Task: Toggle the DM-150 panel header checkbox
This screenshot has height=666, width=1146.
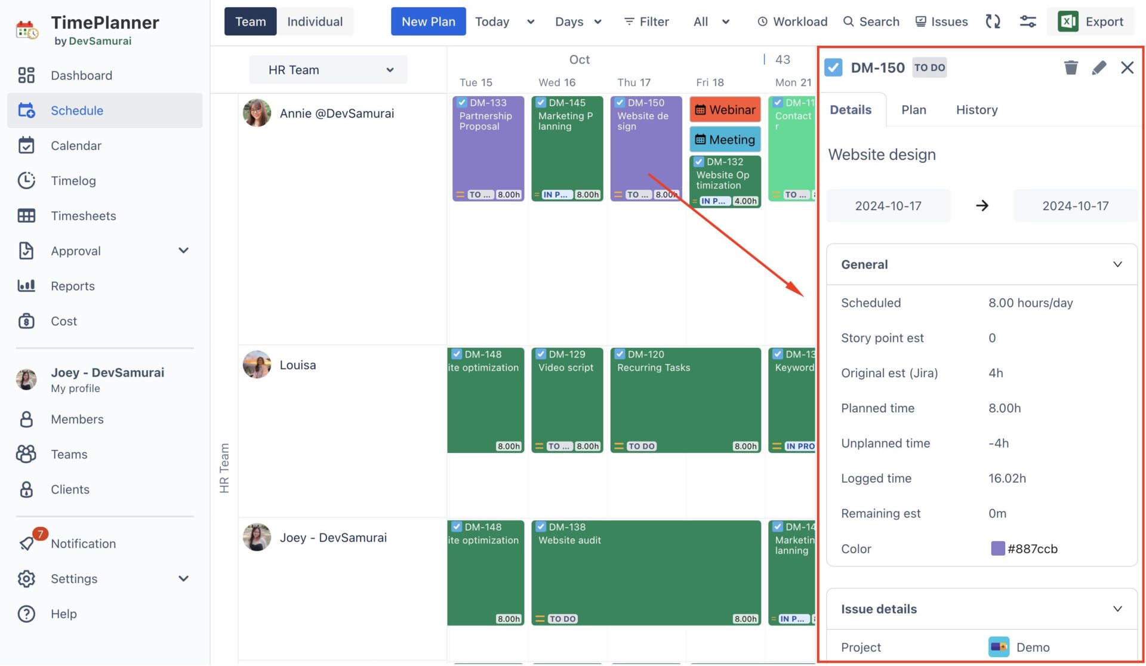Action: point(833,67)
